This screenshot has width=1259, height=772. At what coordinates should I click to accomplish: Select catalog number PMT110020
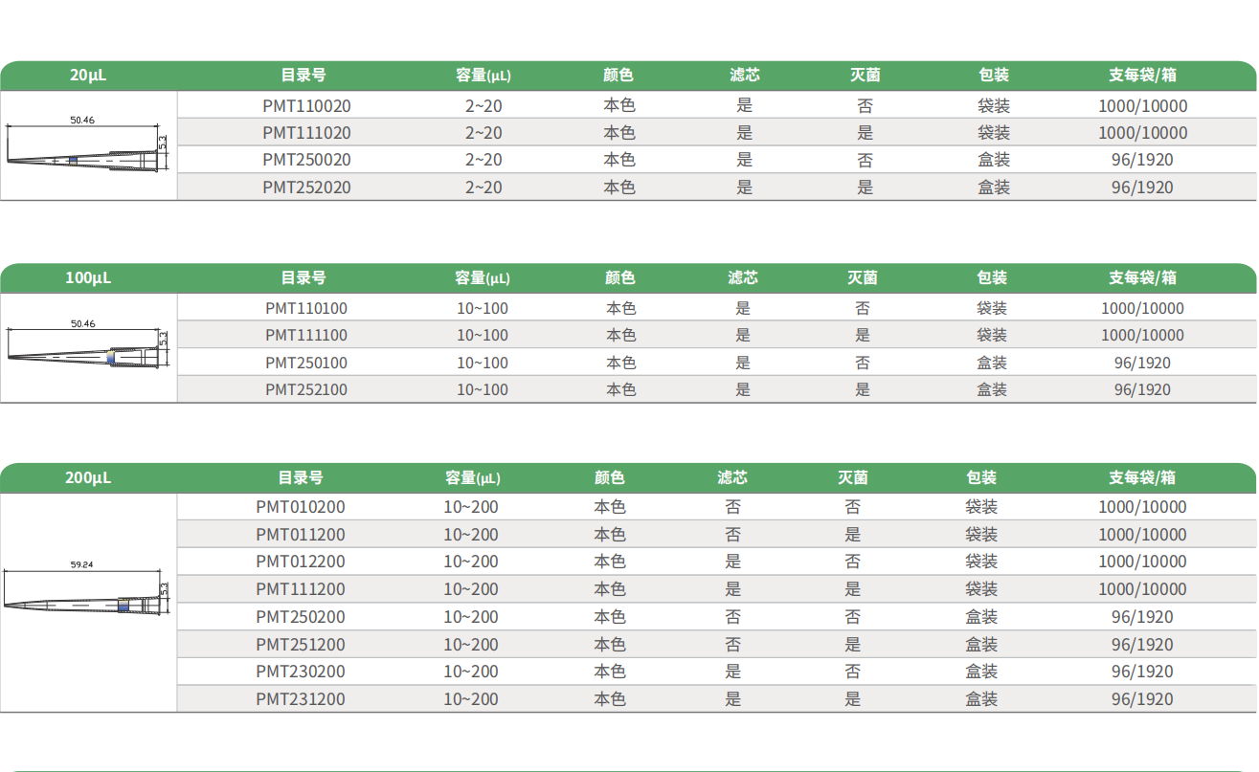[306, 106]
